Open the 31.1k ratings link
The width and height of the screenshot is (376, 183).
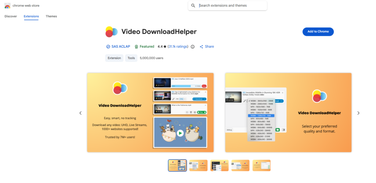pos(178,47)
